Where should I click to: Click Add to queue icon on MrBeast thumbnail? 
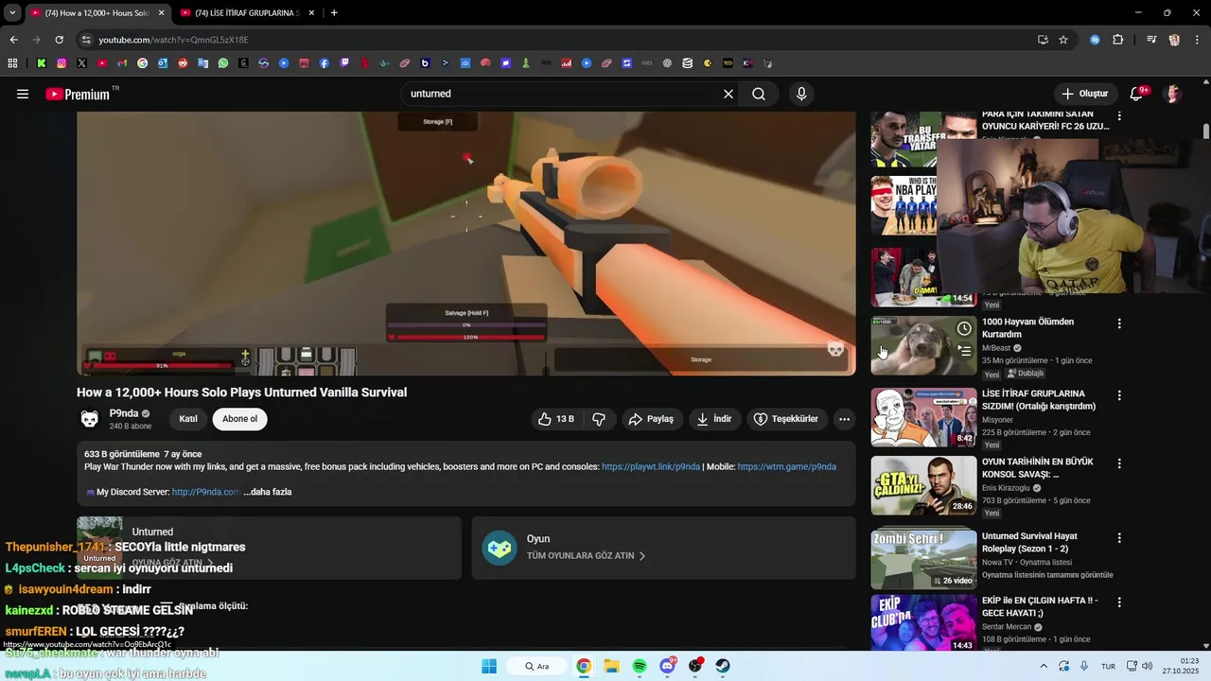click(x=964, y=351)
